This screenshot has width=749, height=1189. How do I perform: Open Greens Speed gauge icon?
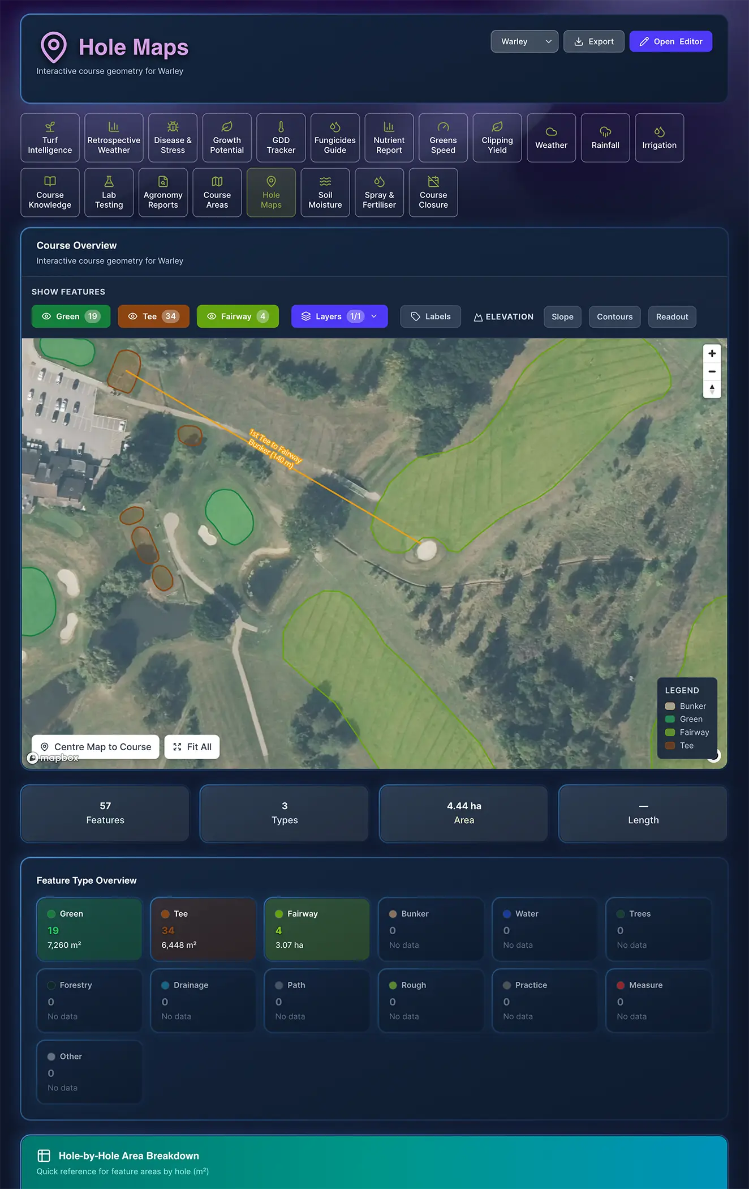443,127
